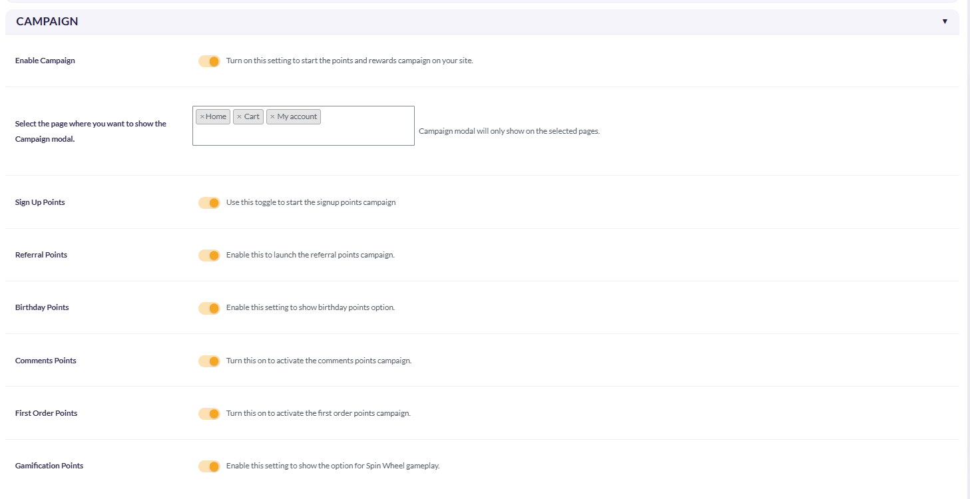The image size is (970, 499).
Task: Collapse the Campaign section arrow
Action: pyautogui.click(x=945, y=21)
